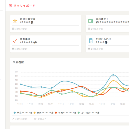This screenshot has height=129, width=129.
Task: Click the 東京******店 legend label
Action: (24, 113)
